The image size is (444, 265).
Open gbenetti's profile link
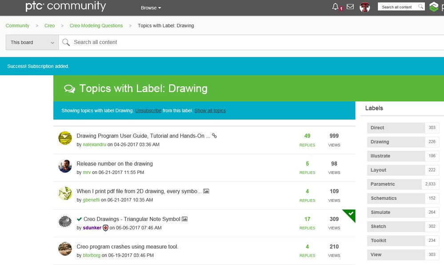[x=91, y=200]
